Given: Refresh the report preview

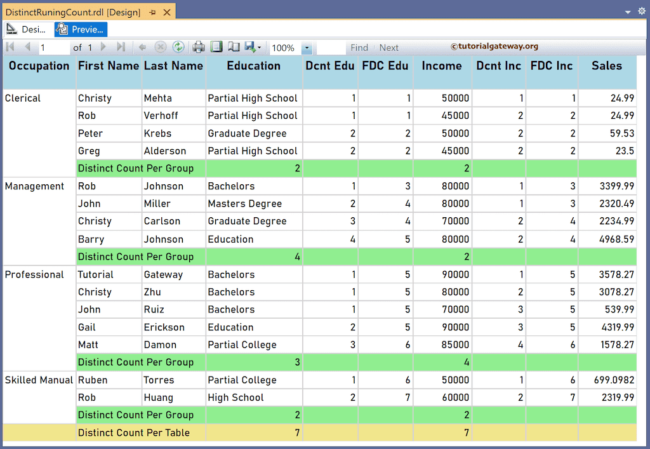Looking at the screenshot, I should [x=178, y=47].
